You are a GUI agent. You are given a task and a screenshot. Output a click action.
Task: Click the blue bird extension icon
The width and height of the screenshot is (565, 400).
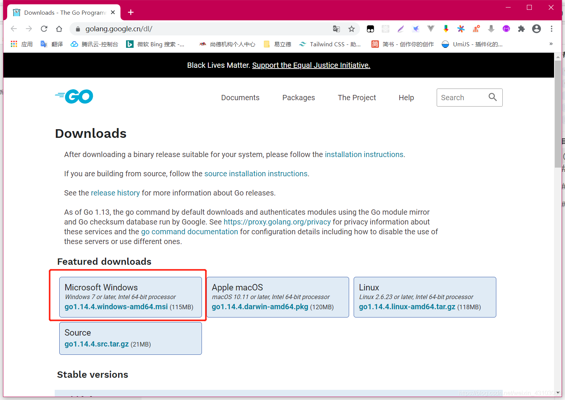click(416, 29)
